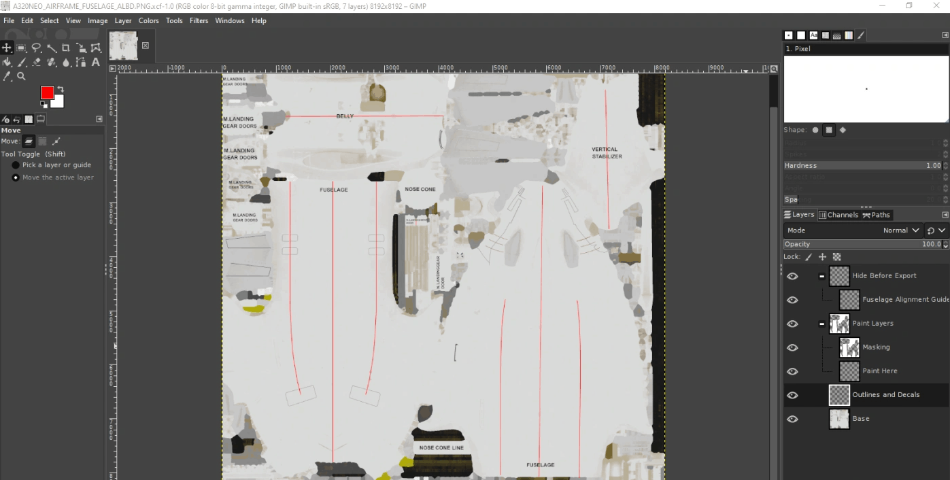Image resolution: width=950 pixels, height=480 pixels.
Task: Open the Filters menu
Action: point(199,20)
